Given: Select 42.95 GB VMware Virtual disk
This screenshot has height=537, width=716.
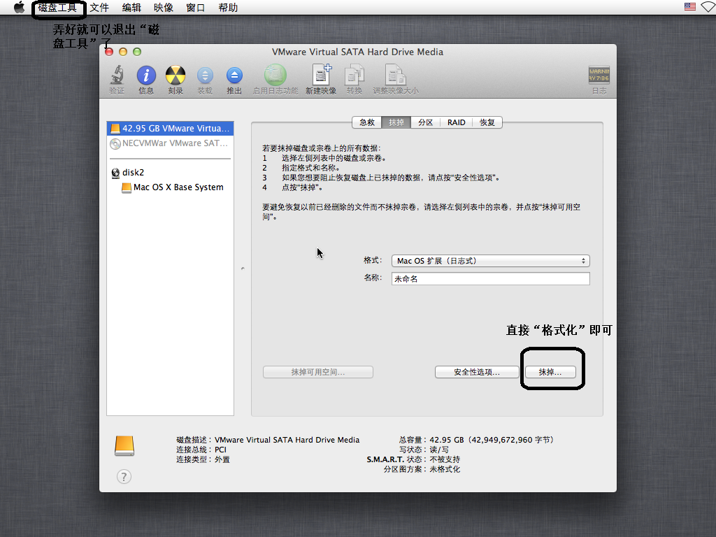Looking at the screenshot, I should click(x=171, y=129).
